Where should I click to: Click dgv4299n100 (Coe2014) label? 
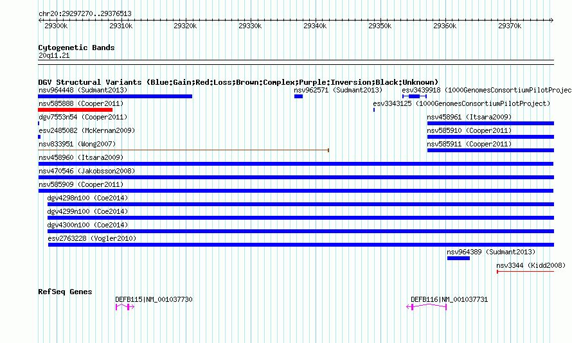[x=87, y=211]
